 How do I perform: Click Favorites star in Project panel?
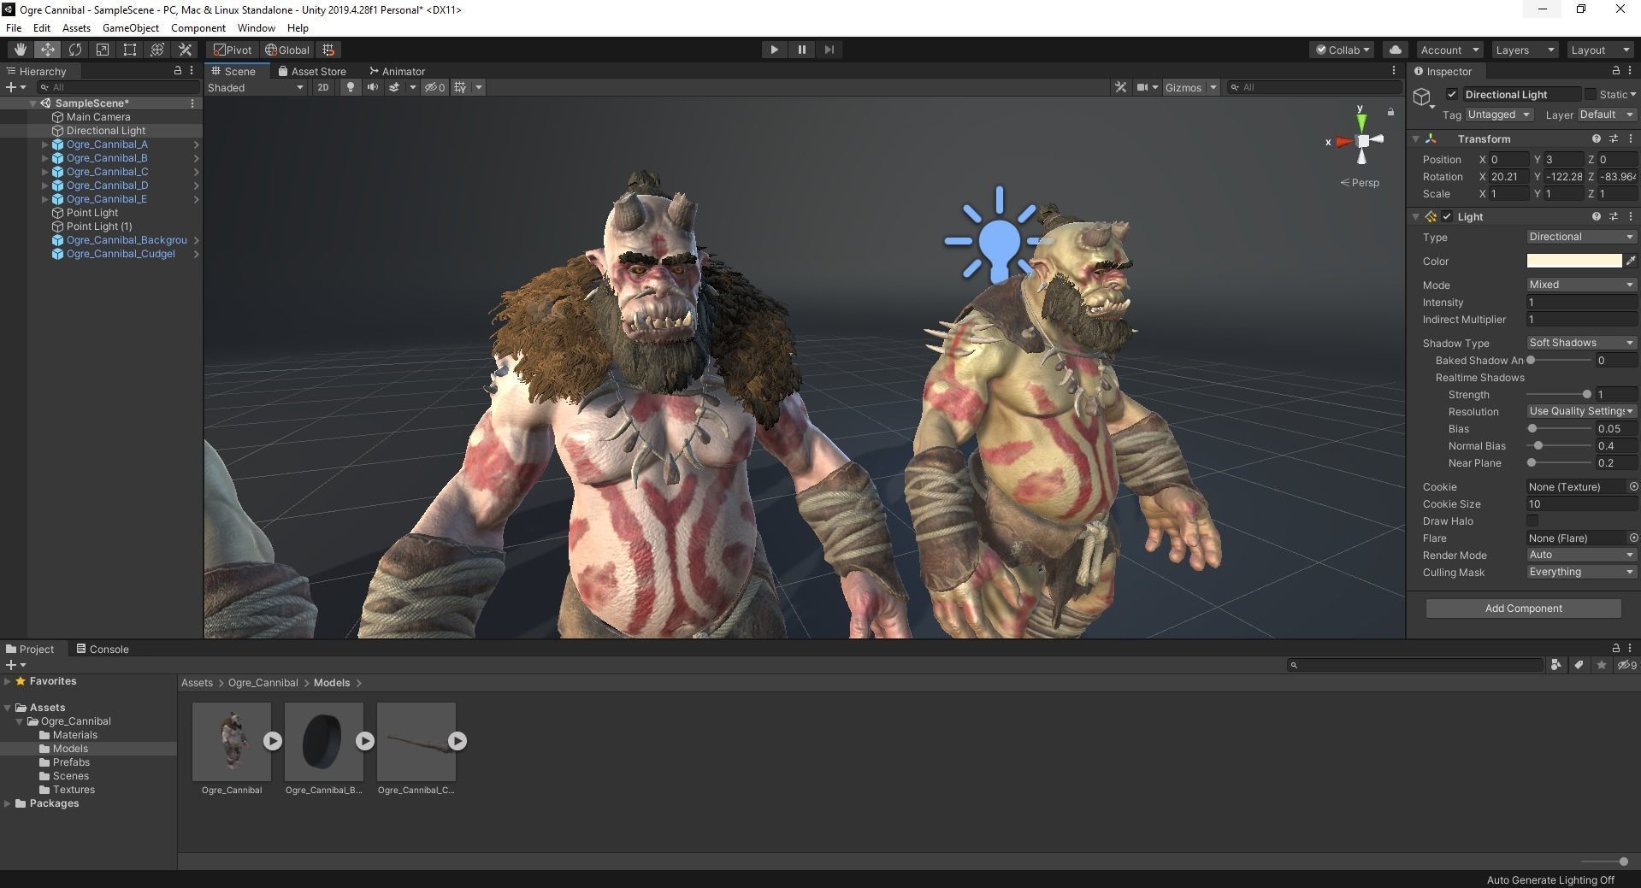pos(21,681)
